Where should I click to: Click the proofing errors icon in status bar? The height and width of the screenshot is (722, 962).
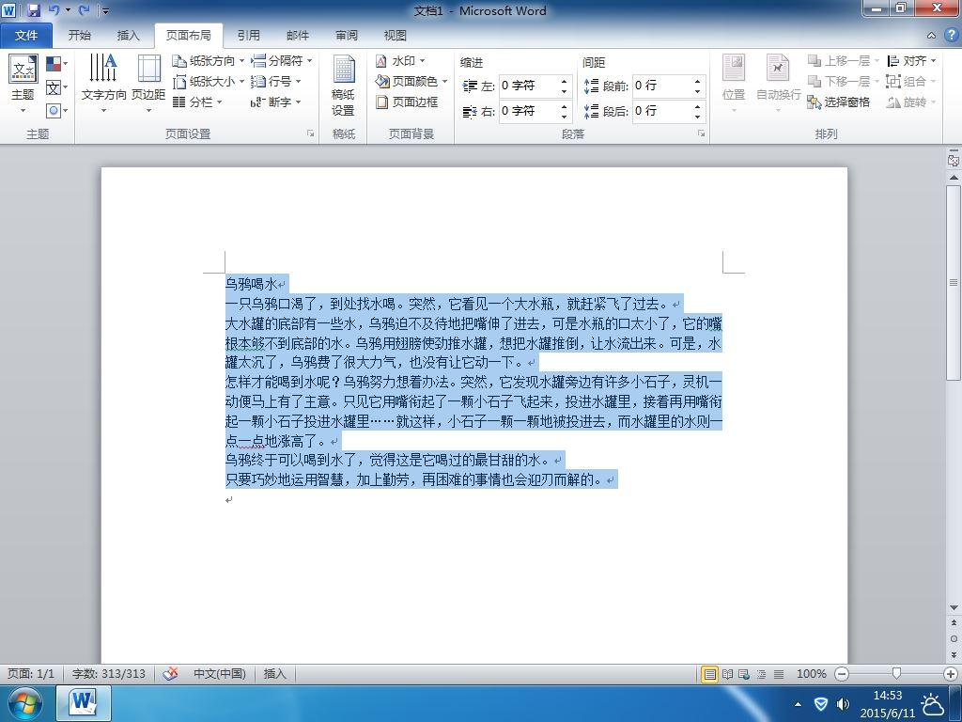click(x=170, y=673)
